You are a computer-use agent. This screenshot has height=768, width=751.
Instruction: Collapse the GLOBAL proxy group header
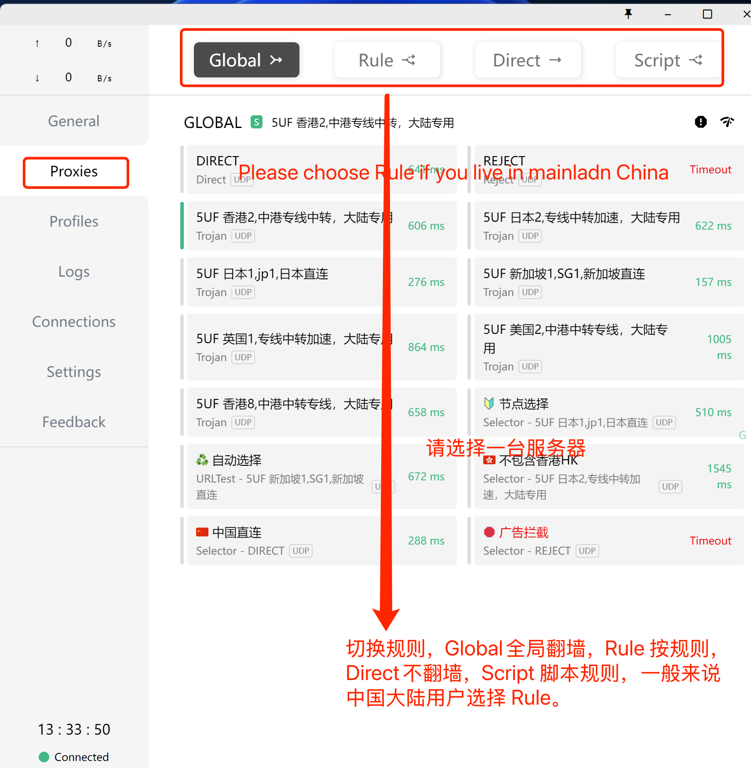pyautogui.click(x=213, y=123)
